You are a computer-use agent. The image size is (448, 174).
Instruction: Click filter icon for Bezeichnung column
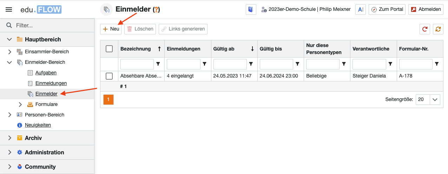158,64
